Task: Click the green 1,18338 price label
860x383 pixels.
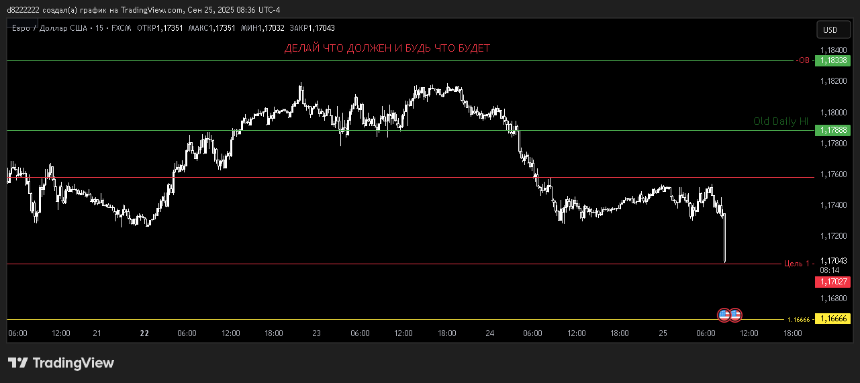Action: click(x=832, y=60)
